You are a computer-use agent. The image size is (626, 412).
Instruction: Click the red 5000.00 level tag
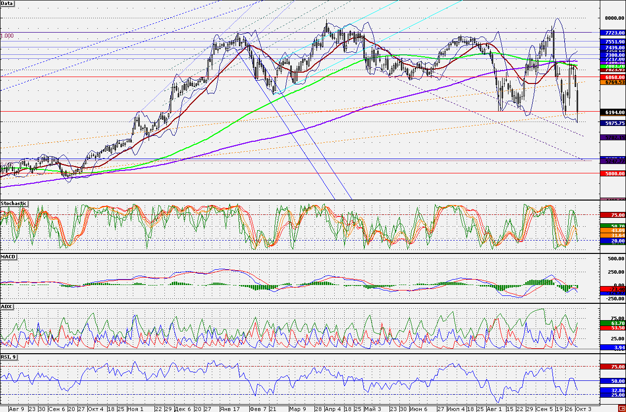613,174
